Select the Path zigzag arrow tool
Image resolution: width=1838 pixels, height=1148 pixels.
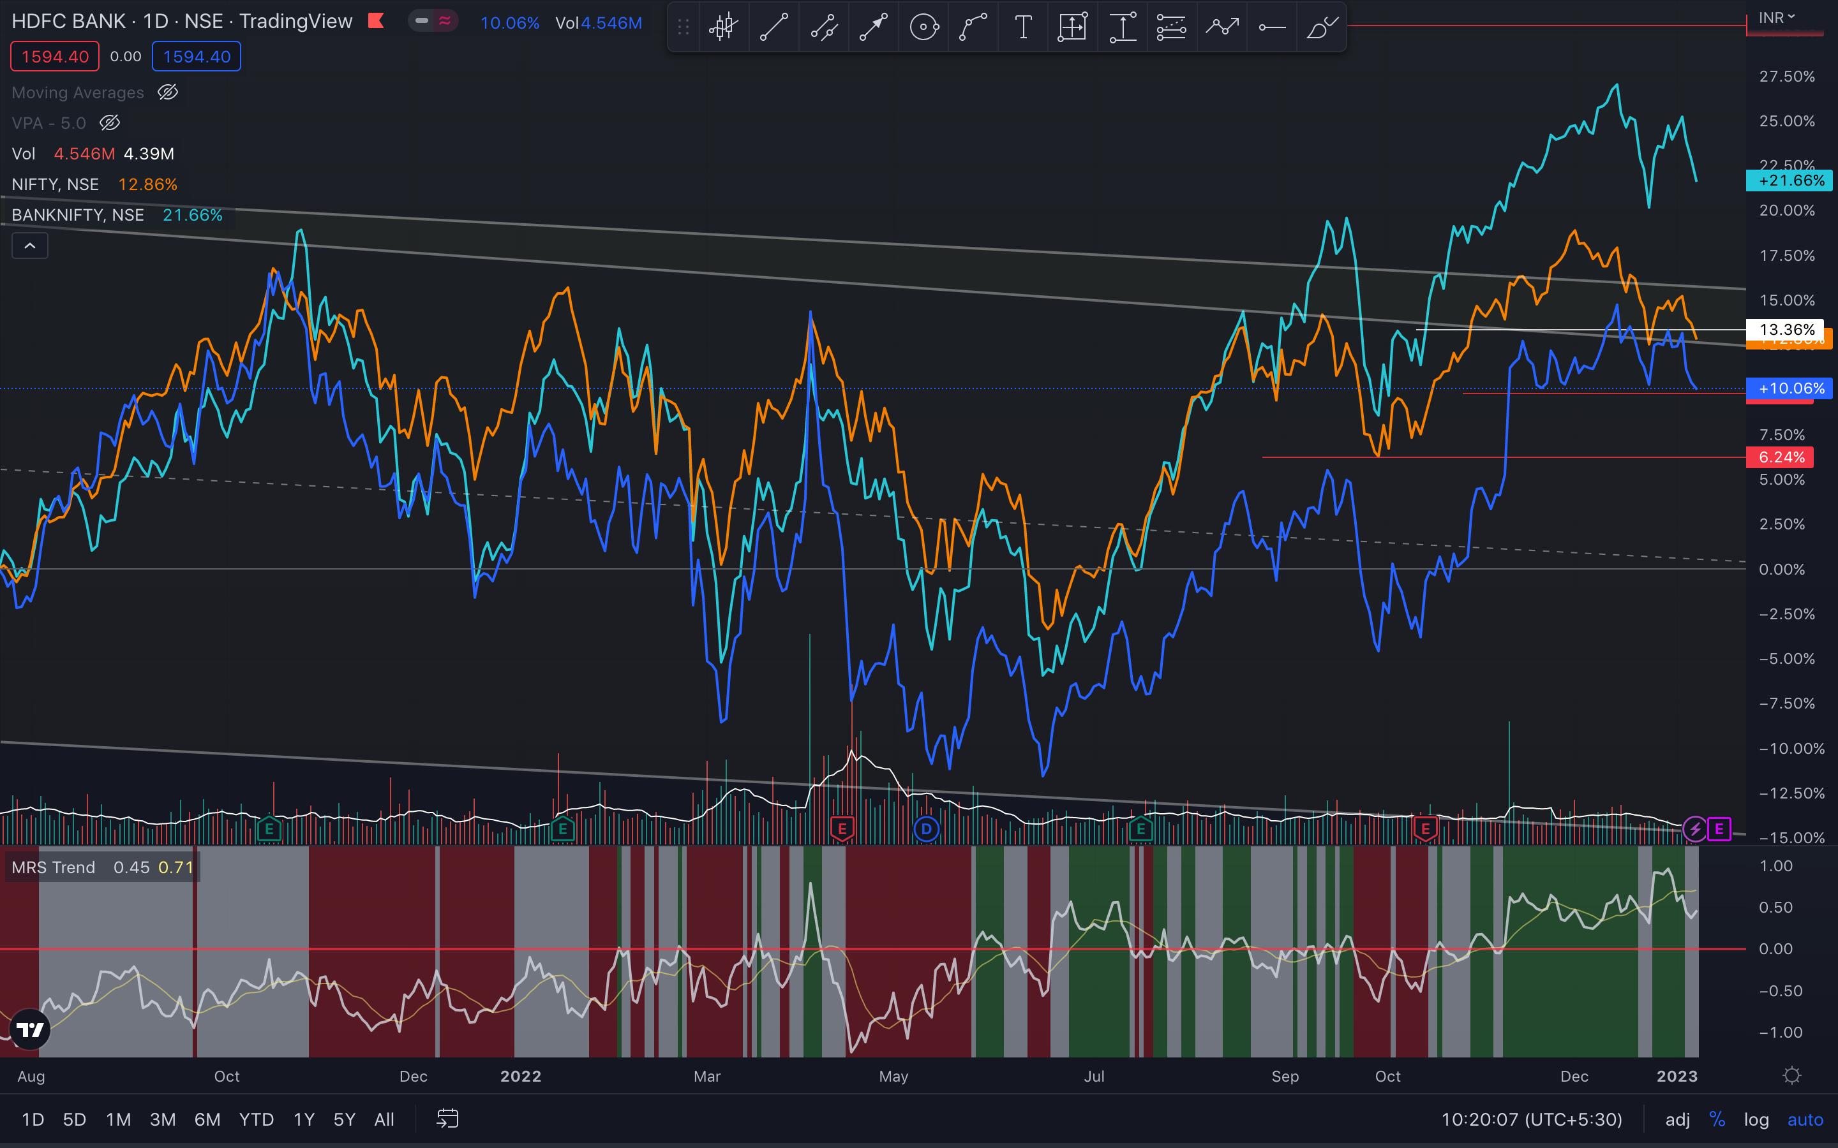pyautogui.click(x=1222, y=28)
